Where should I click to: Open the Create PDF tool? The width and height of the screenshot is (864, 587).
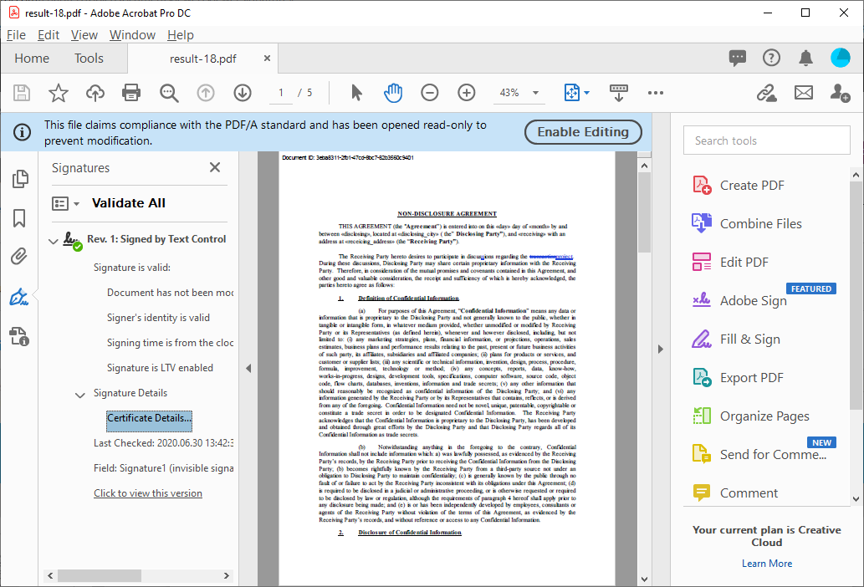point(739,185)
